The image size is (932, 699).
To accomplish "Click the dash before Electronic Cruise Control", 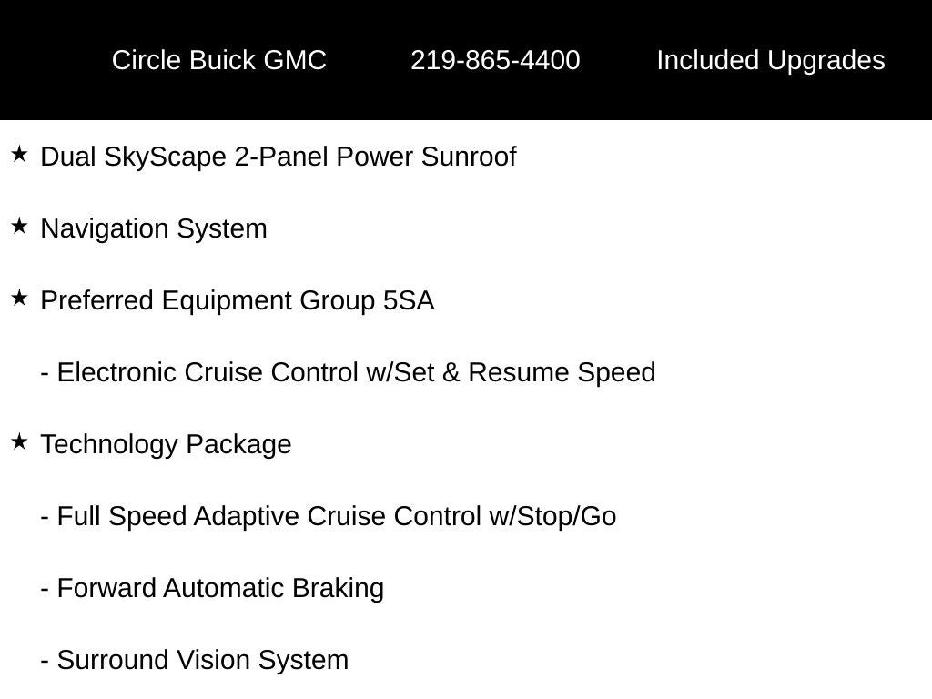I will [x=45, y=373].
